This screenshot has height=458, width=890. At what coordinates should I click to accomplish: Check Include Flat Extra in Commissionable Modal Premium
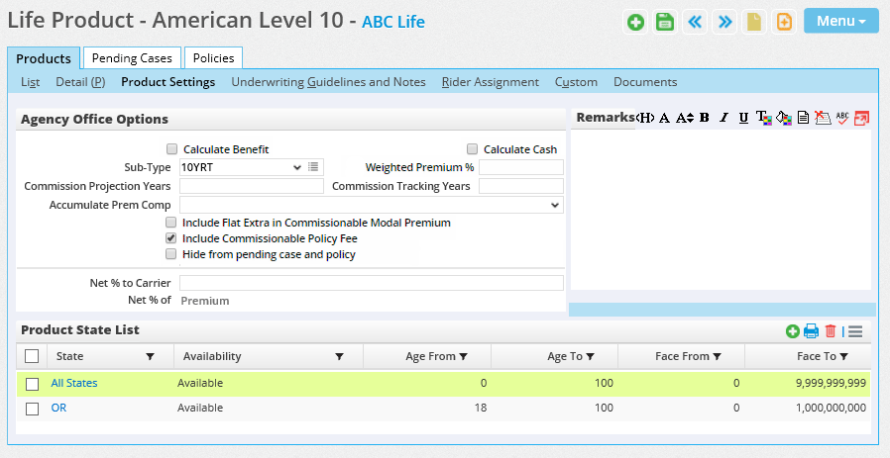pos(170,223)
